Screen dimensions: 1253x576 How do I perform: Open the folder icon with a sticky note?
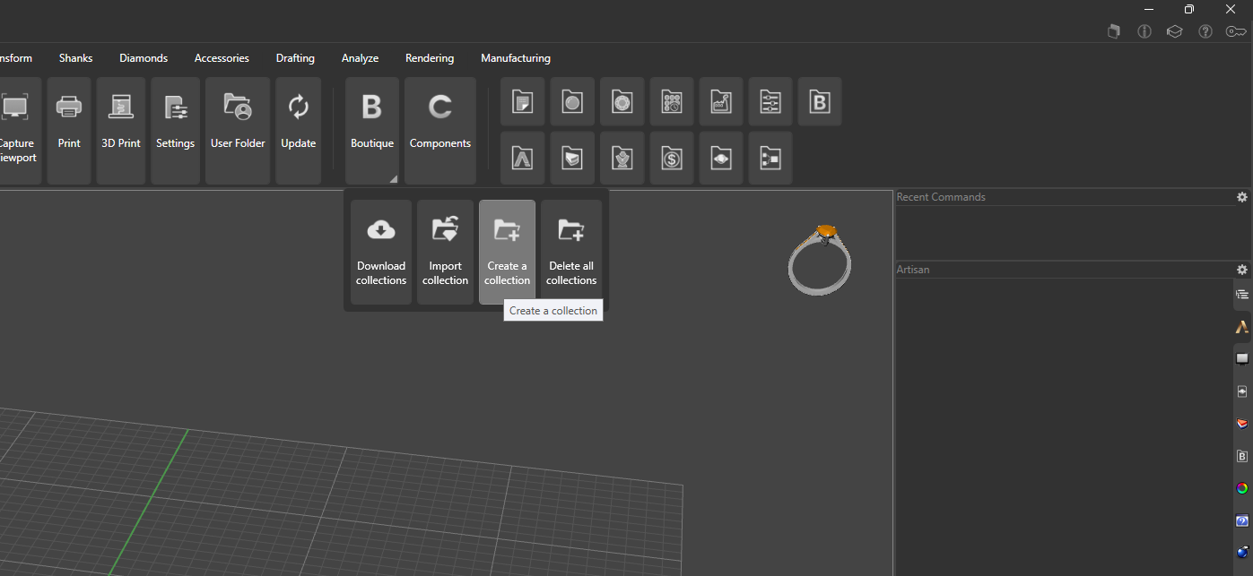point(523,101)
